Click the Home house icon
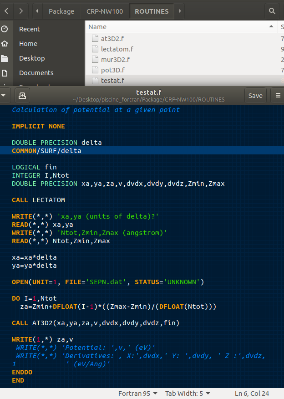Viewport: 284px width, 399px height. tap(4, 44)
